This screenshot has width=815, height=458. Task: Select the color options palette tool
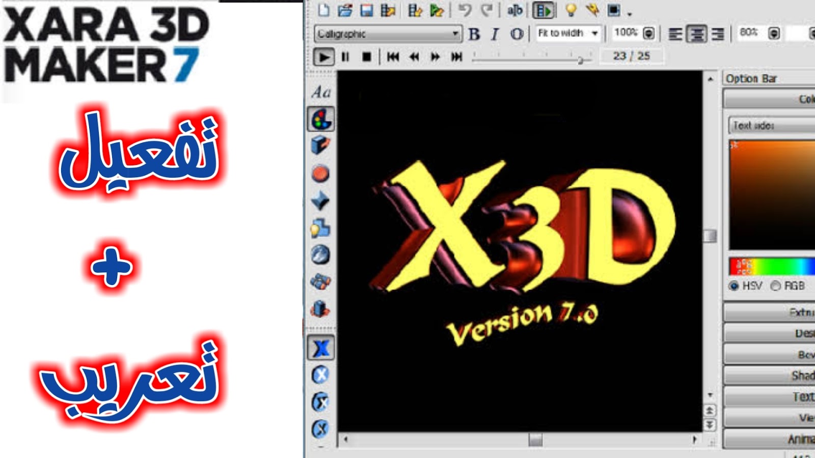pos(321,120)
